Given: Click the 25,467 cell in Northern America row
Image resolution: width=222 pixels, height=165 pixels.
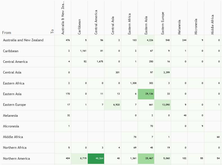Looking at the screenshot, I should click(146, 159).
